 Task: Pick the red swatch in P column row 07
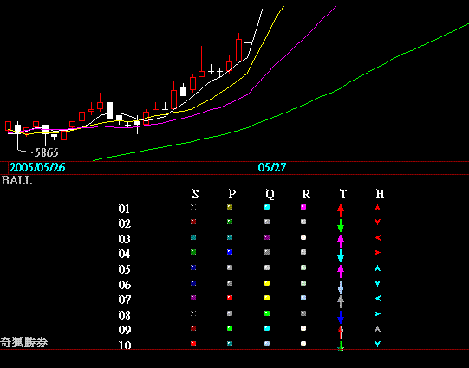point(230,298)
